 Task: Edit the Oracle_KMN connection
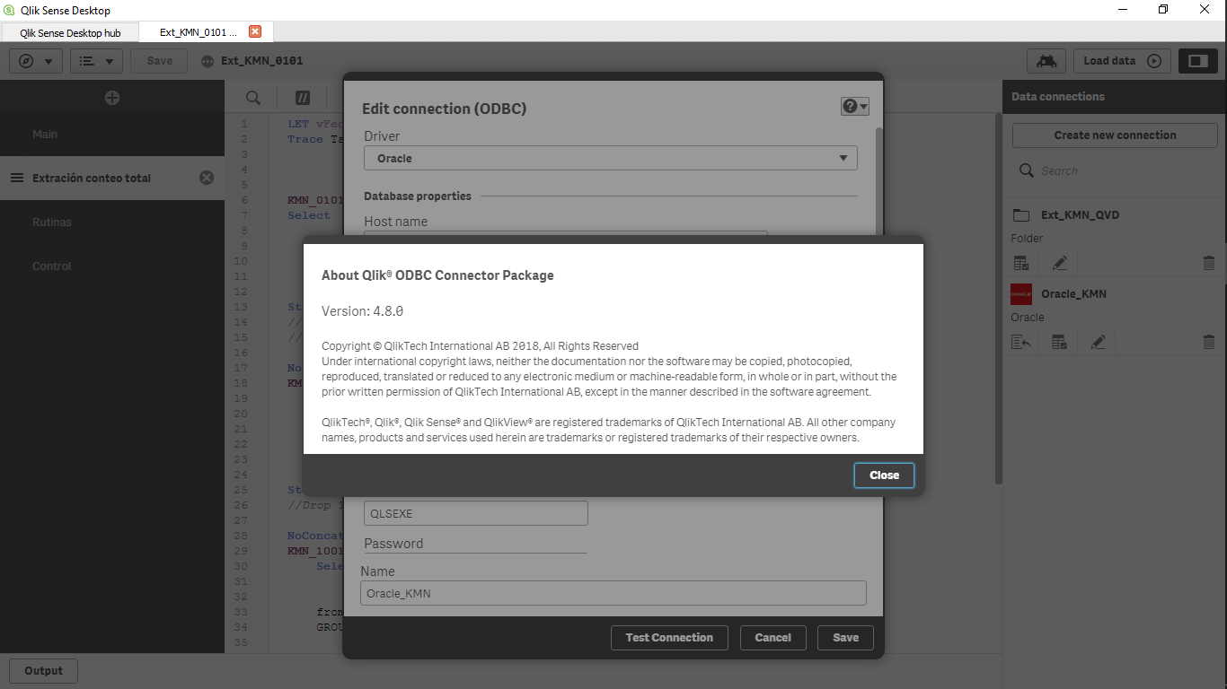coord(1097,342)
